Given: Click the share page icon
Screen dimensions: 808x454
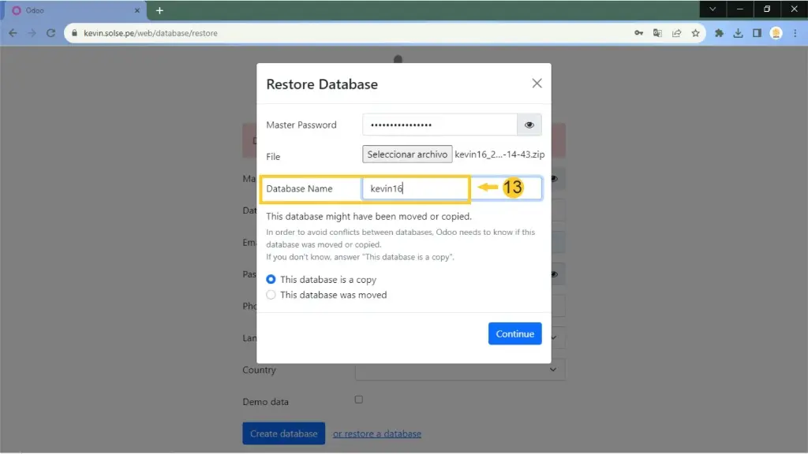Looking at the screenshot, I should point(676,33).
